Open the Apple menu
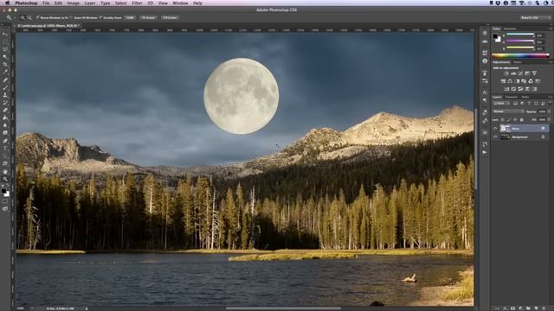The image size is (554, 311). pyautogui.click(x=8, y=3)
